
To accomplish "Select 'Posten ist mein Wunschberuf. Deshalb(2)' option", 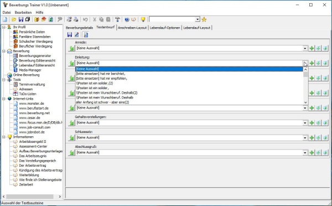I will click(189, 93).
